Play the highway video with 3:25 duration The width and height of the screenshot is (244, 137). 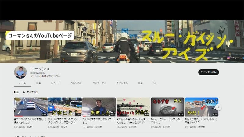click(x=30, y=107)
